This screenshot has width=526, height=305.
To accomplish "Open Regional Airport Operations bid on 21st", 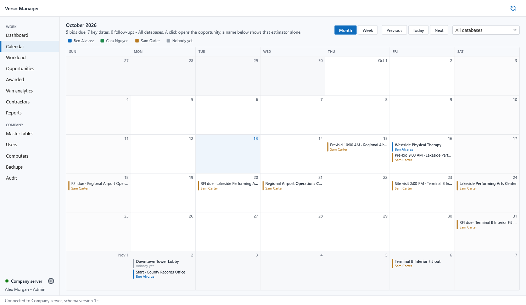I will tap(293, 186).
